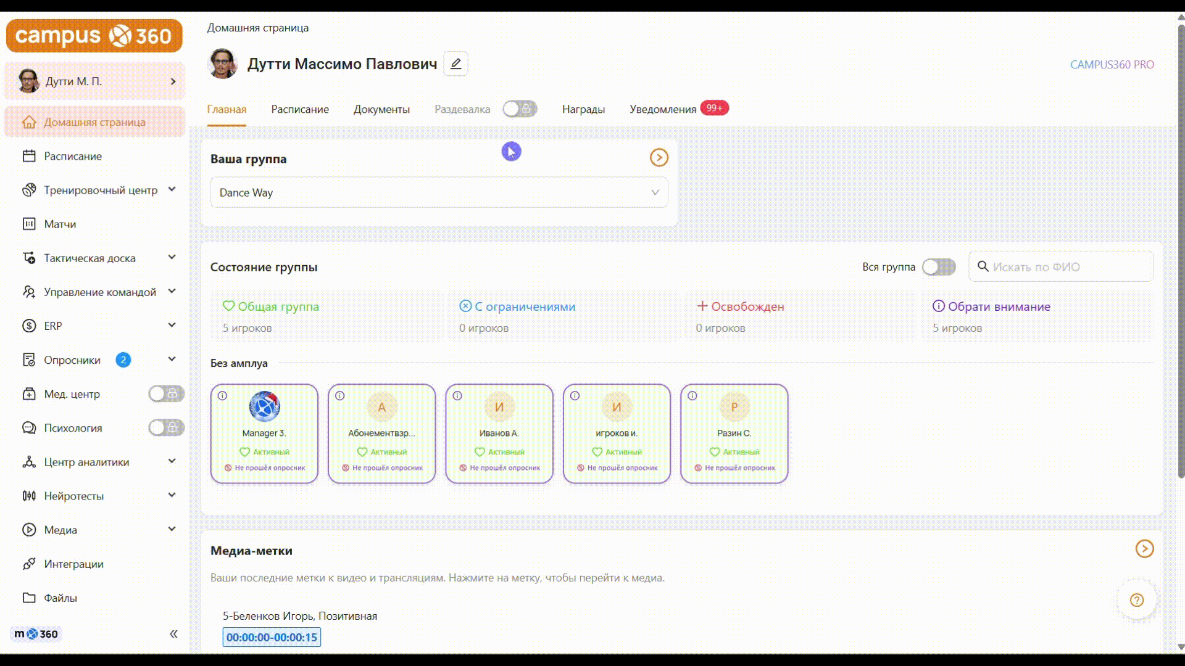
Task: Toggle the Раздевалка switch
Action: pyautogui.click(x=520, y=109)
